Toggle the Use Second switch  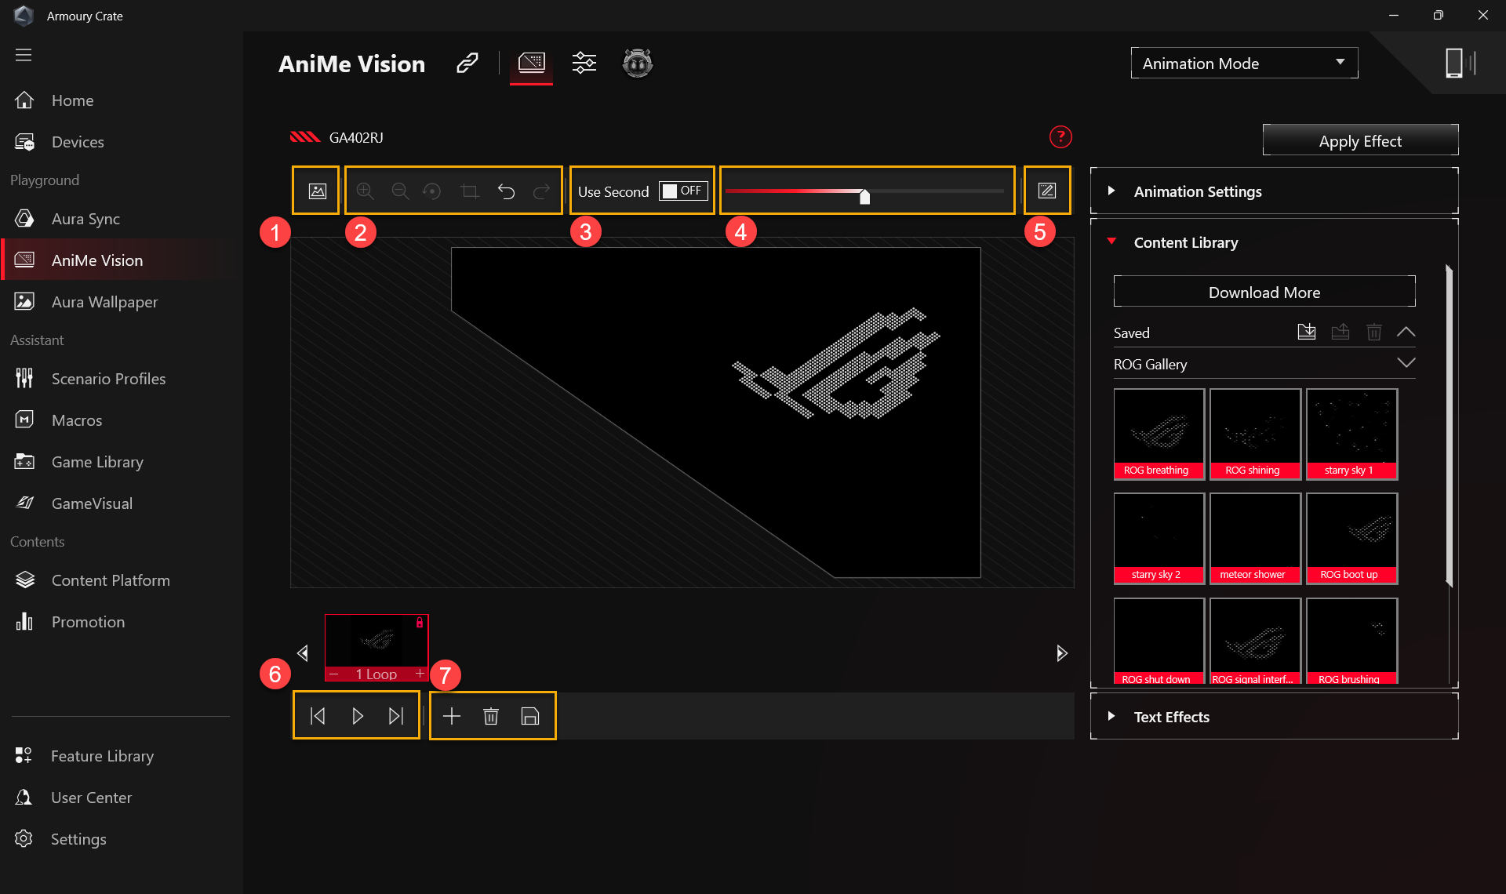(x=683, y=191)
